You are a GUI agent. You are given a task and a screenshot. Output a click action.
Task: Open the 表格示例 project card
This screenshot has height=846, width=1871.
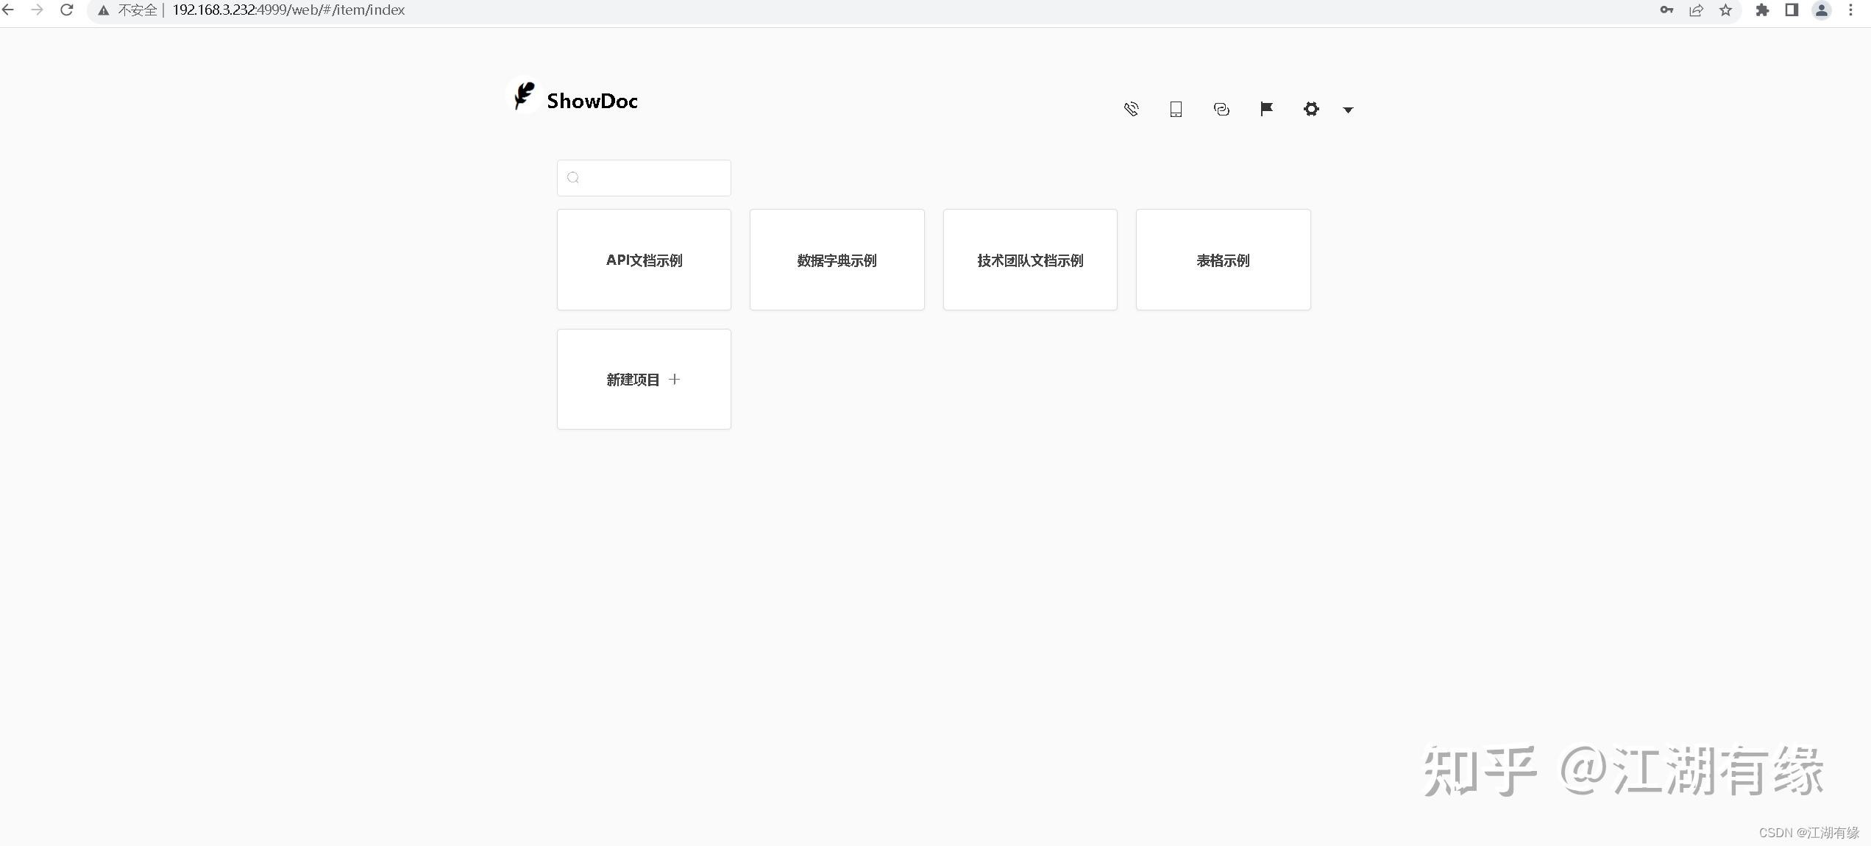coord(1223,260)
